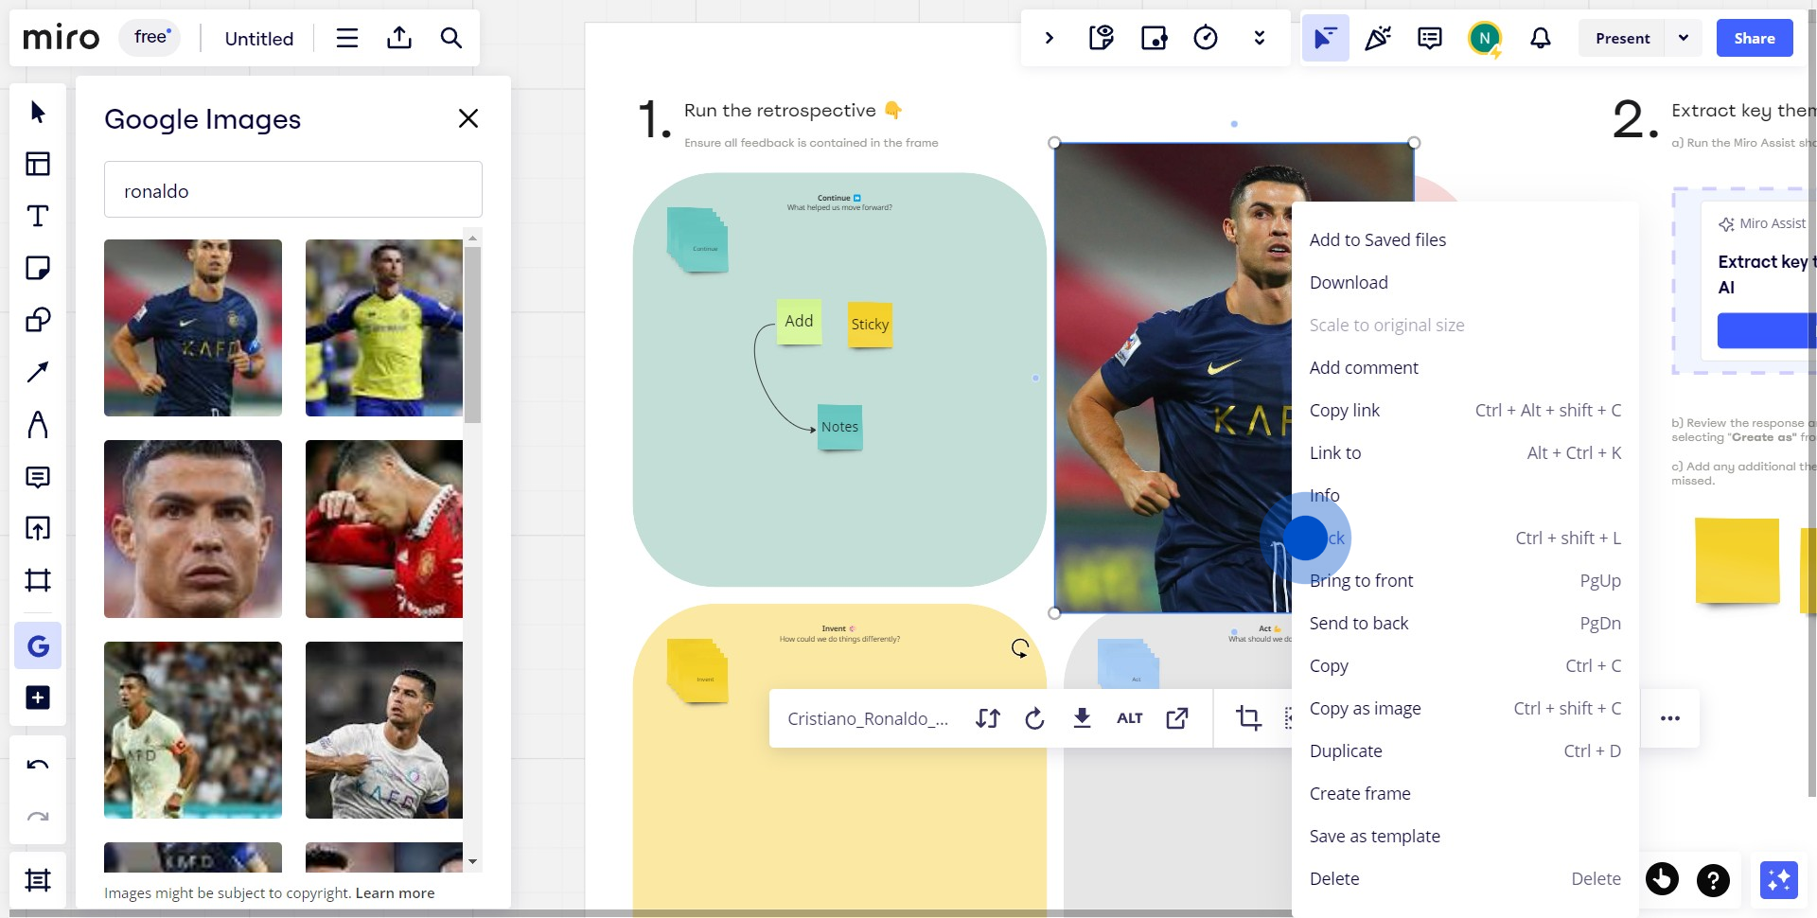Screen dimensions: 1817x918
Task: Click ALT text button
Action: 1129,718
